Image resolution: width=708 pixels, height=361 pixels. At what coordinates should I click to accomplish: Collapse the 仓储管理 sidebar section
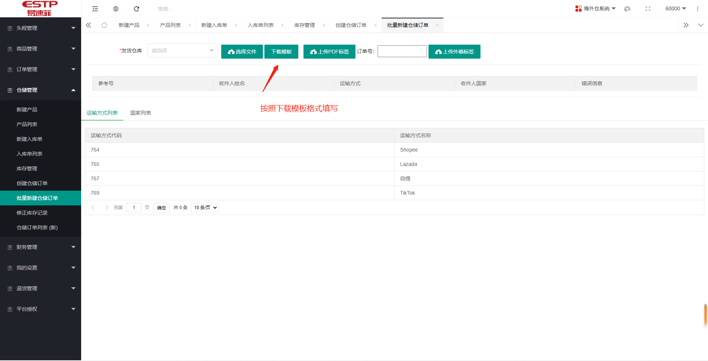pos(41,90)
